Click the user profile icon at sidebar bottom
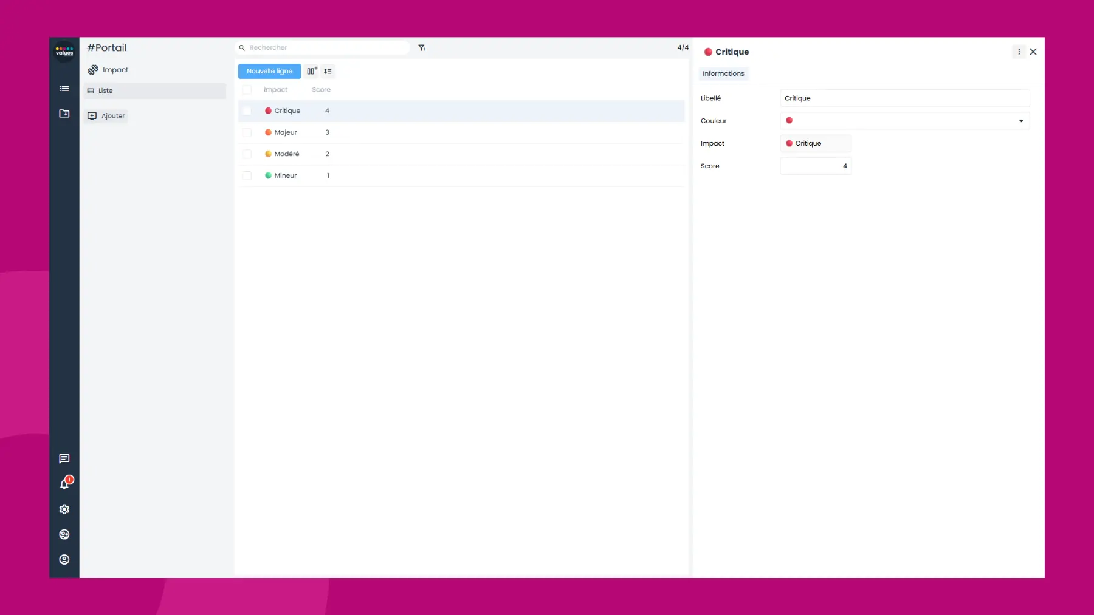This screenshot has height=615, width=1094. tap(64, 559)
